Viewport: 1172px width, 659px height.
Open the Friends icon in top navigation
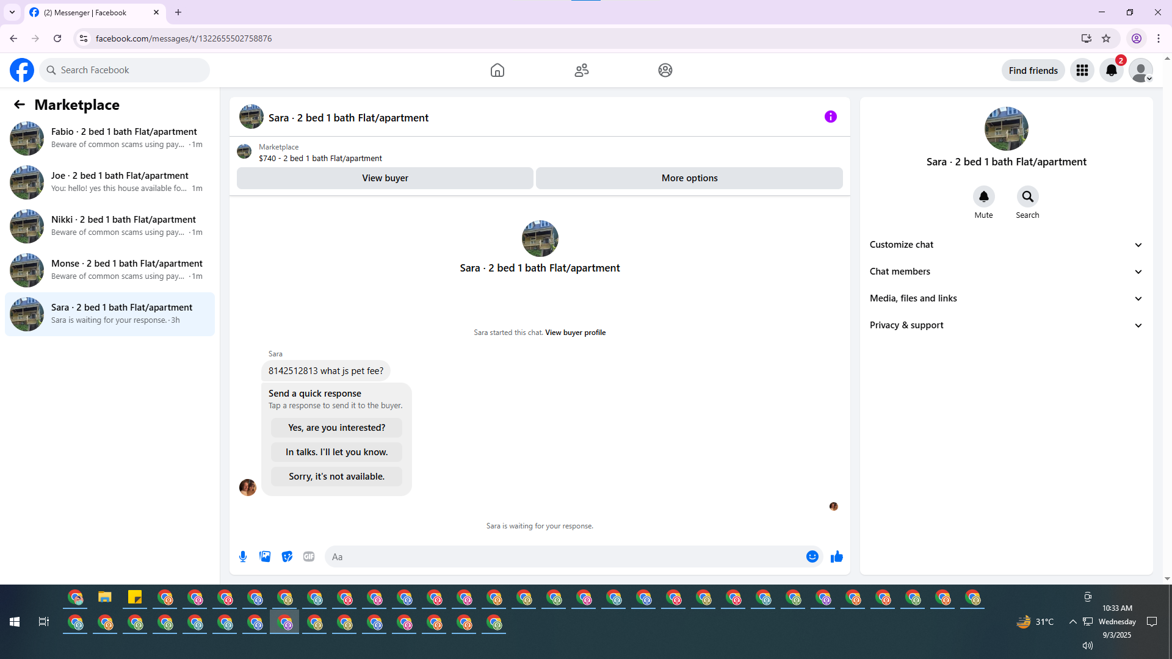click(x=582, y=70)
